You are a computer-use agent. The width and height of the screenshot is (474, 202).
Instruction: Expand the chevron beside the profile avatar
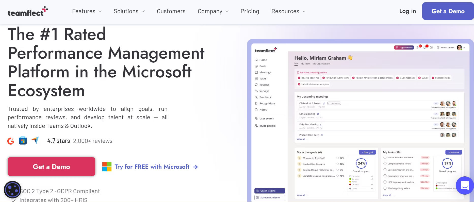point(464,48)
